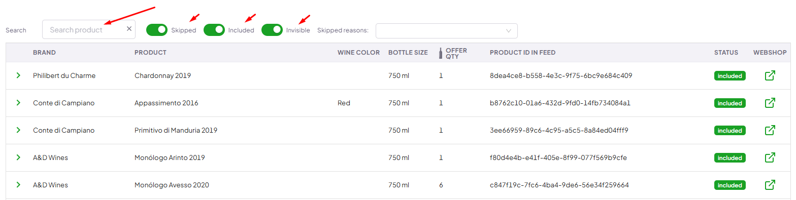Image resolution: width=796 pixels, height=200 pixels.
Task: Open webshop link for Chardonnay 2019
Action: pyautogui.click(x=770, y=76)
